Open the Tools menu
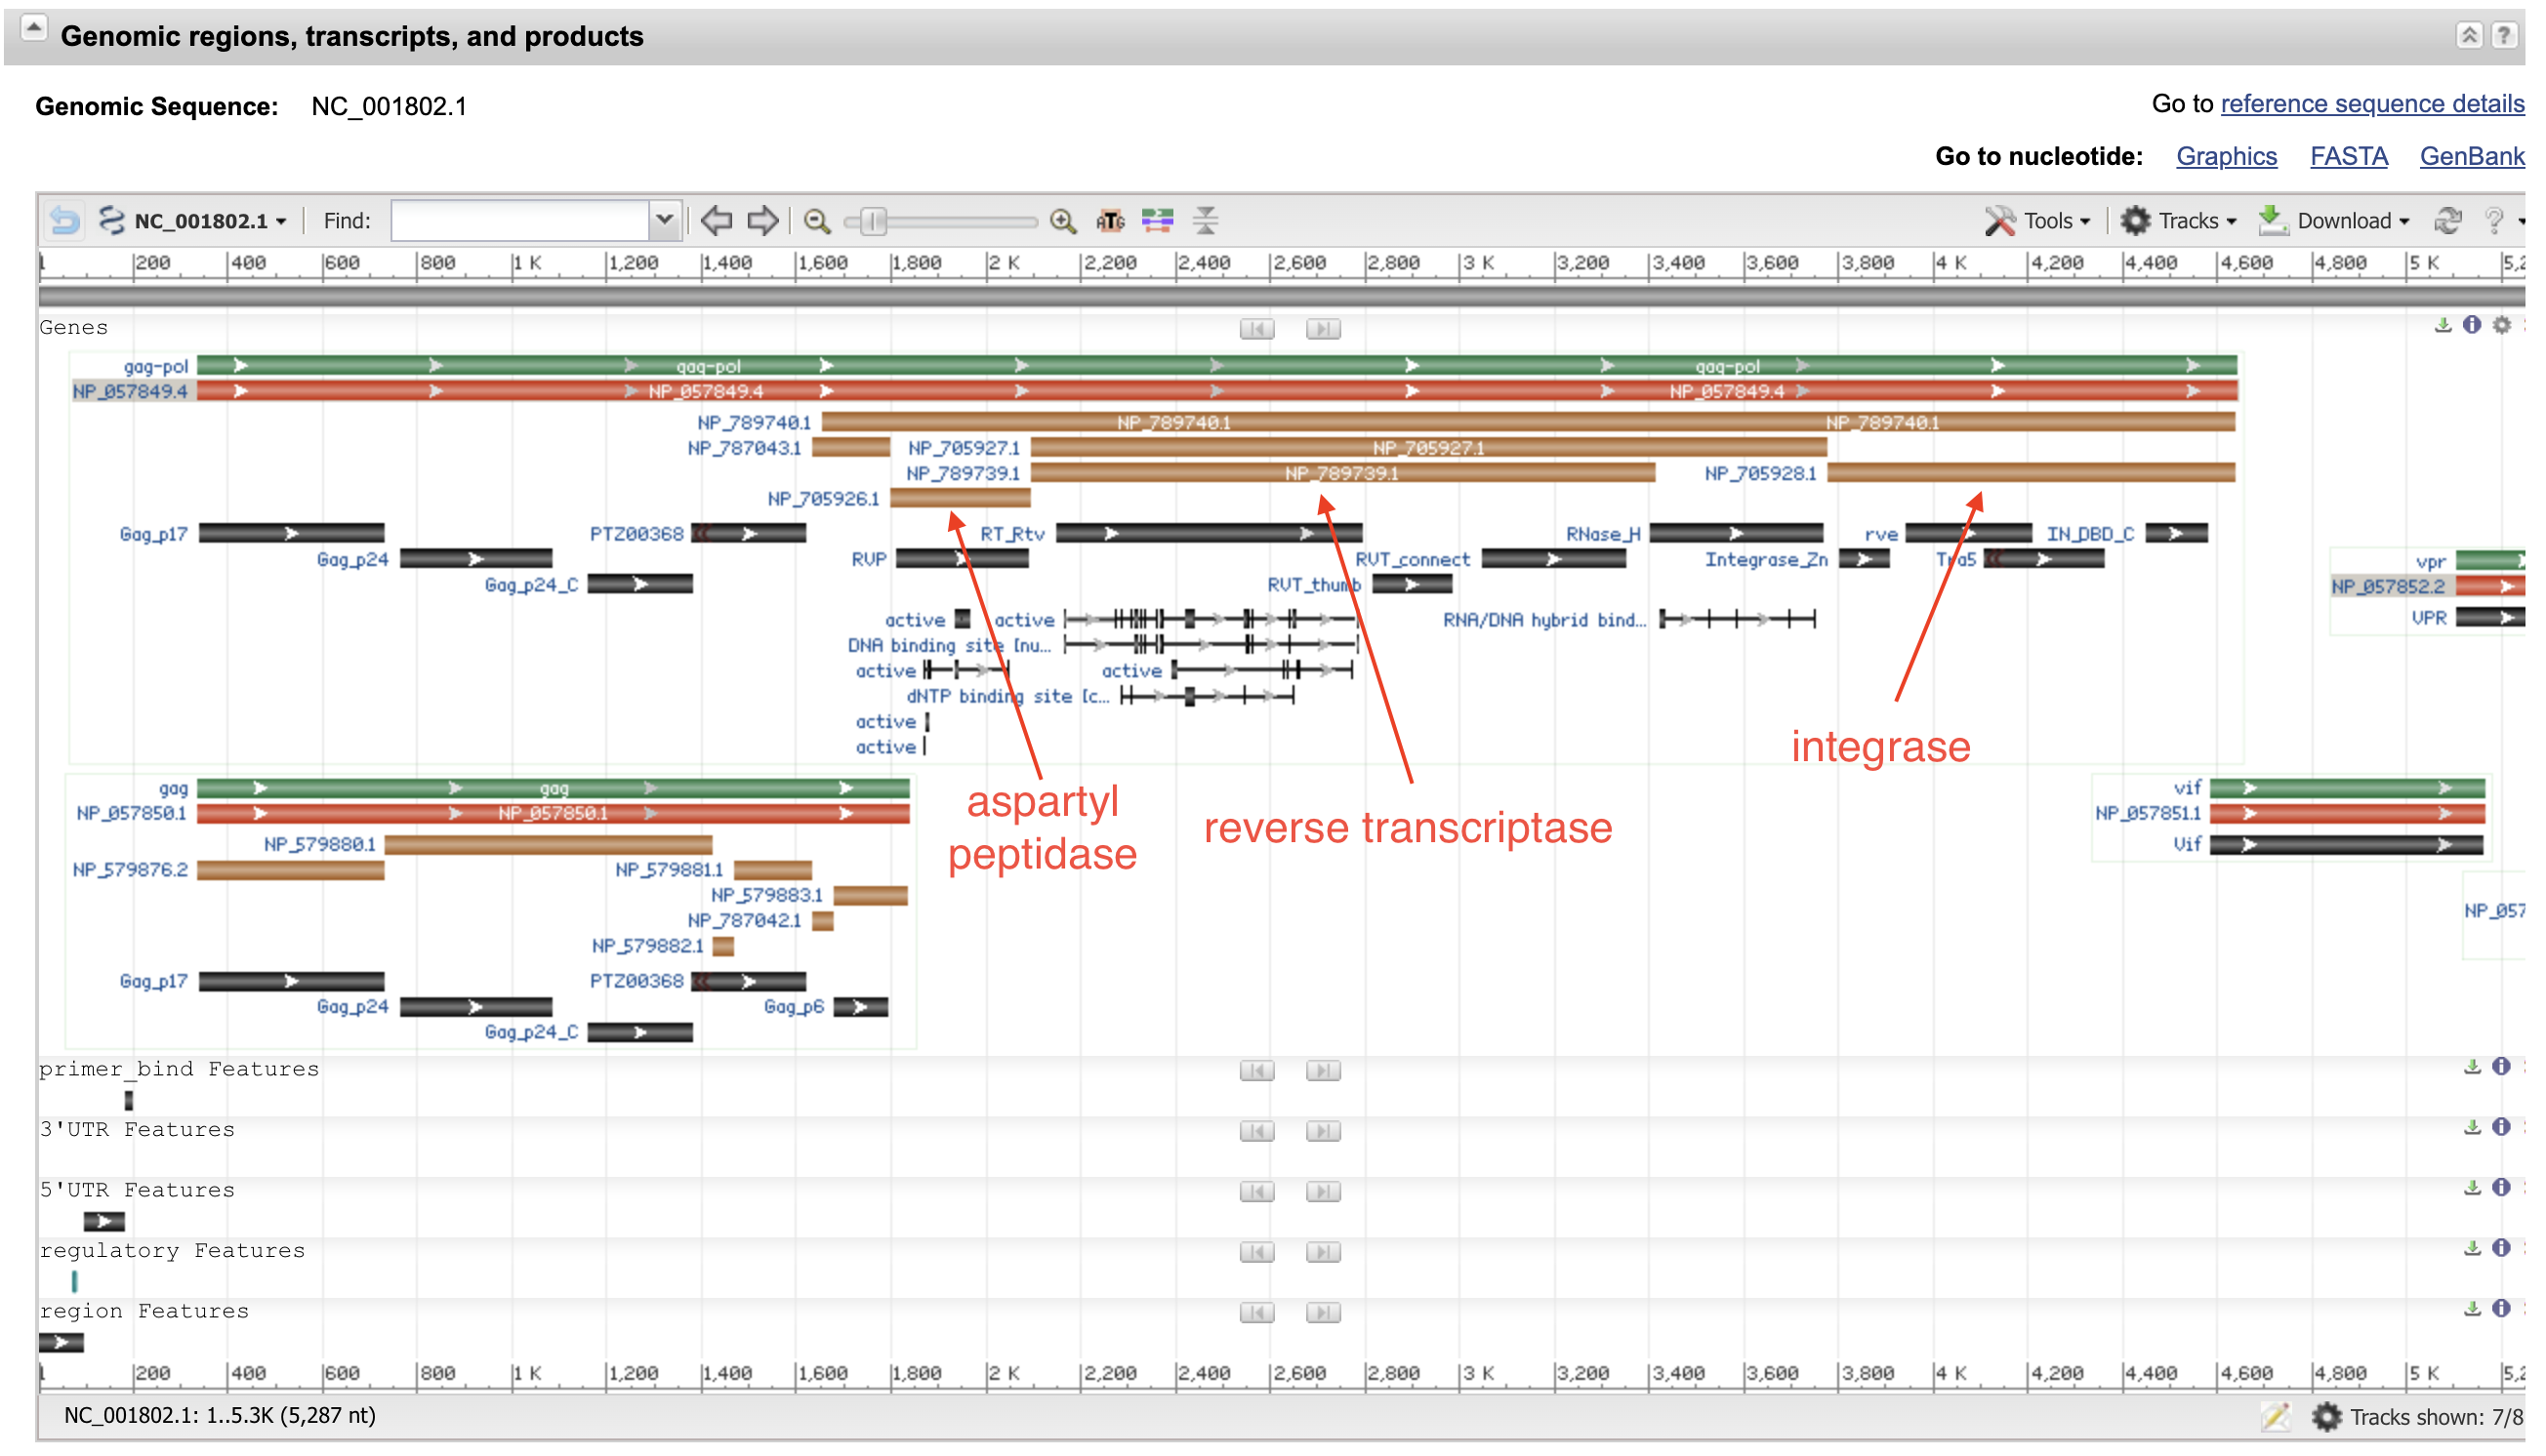 2039,221
